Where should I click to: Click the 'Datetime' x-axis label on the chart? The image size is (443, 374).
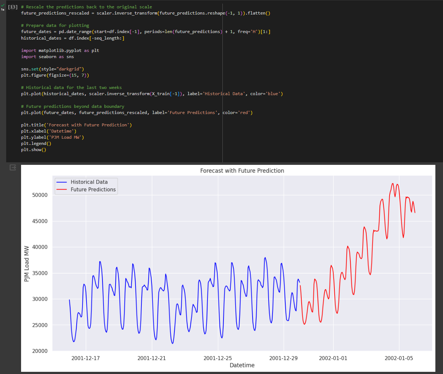[x=242, y=365]
